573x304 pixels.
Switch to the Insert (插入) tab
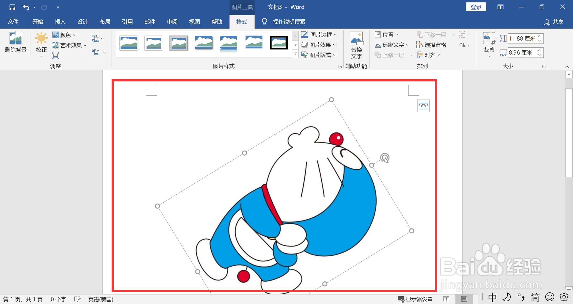pos(60,22)
